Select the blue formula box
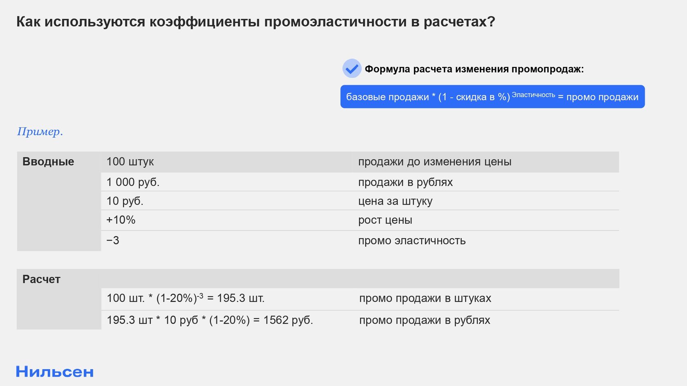 click(x=492, y=97)
